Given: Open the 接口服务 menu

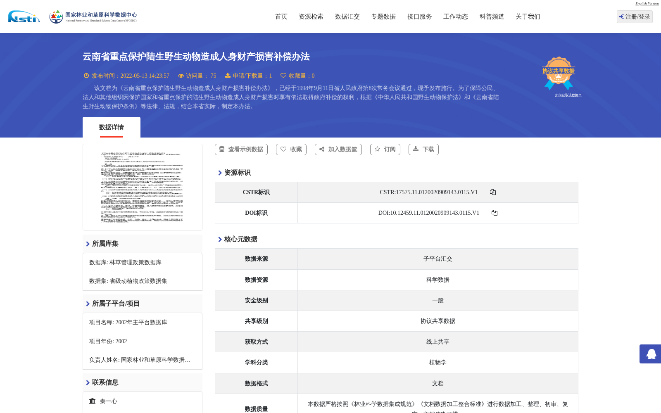Looking at the screenshot, I should point(420,17).
